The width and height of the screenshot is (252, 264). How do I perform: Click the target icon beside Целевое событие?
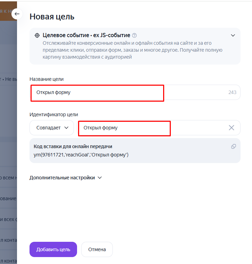pyautogui.click(x=37, y=35)
